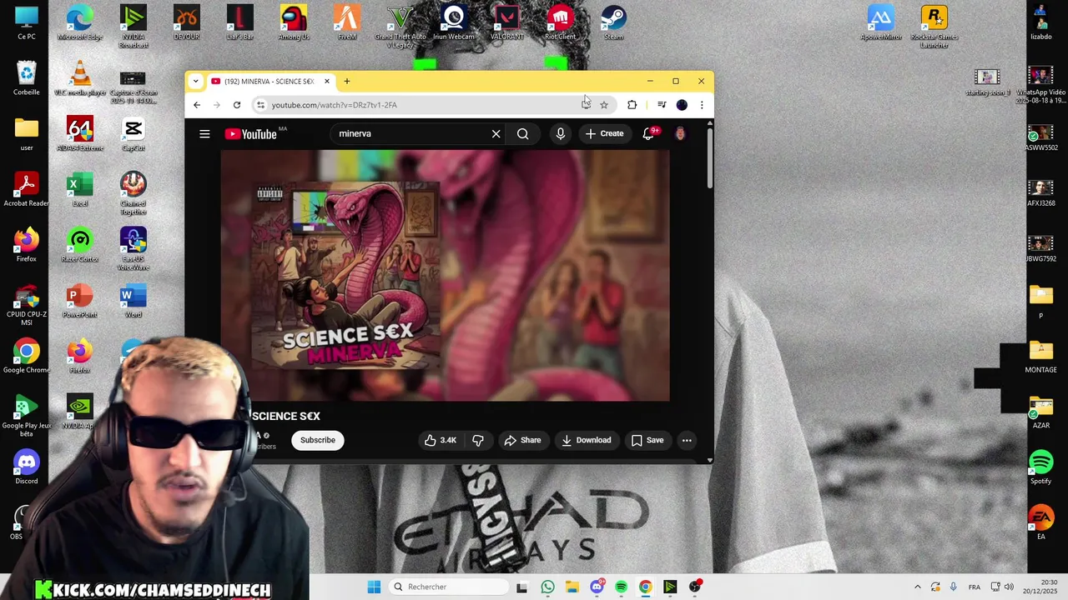Reload the YouTube page
This screenshot has height=600, width=1068.
click(237, 105)
